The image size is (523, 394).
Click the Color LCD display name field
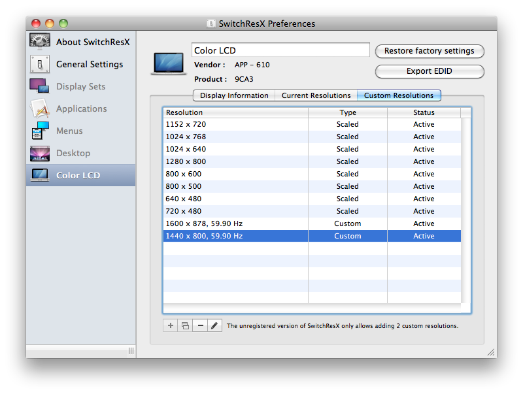tap(280, 50)
